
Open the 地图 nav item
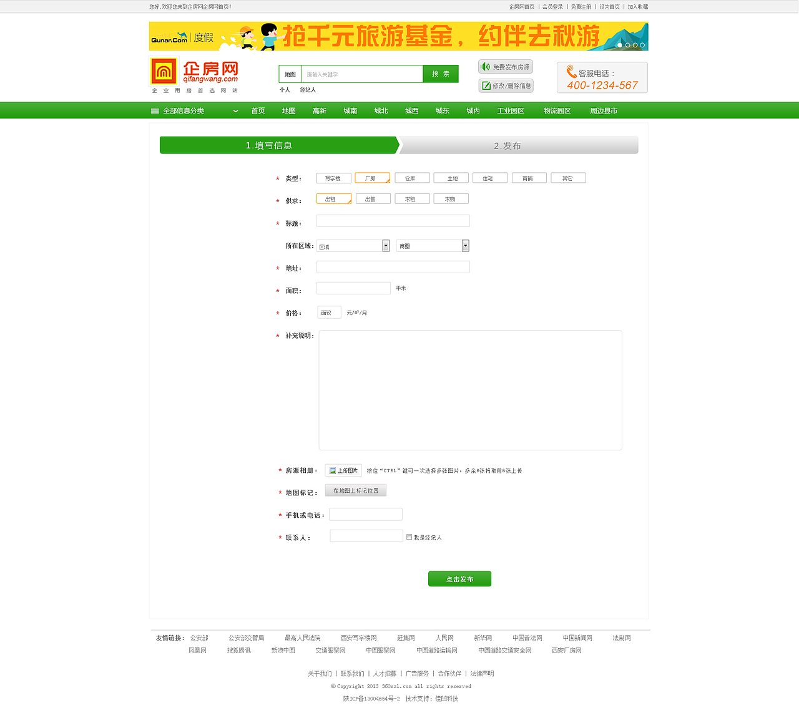[288, 111]
